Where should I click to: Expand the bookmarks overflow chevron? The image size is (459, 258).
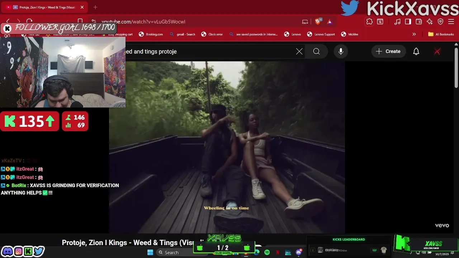[x=414, y=34]
